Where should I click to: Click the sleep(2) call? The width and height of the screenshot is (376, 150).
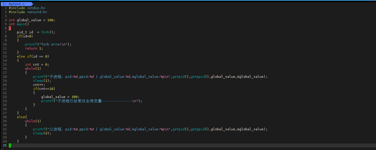pyautogui.click(x=42, y=133)
